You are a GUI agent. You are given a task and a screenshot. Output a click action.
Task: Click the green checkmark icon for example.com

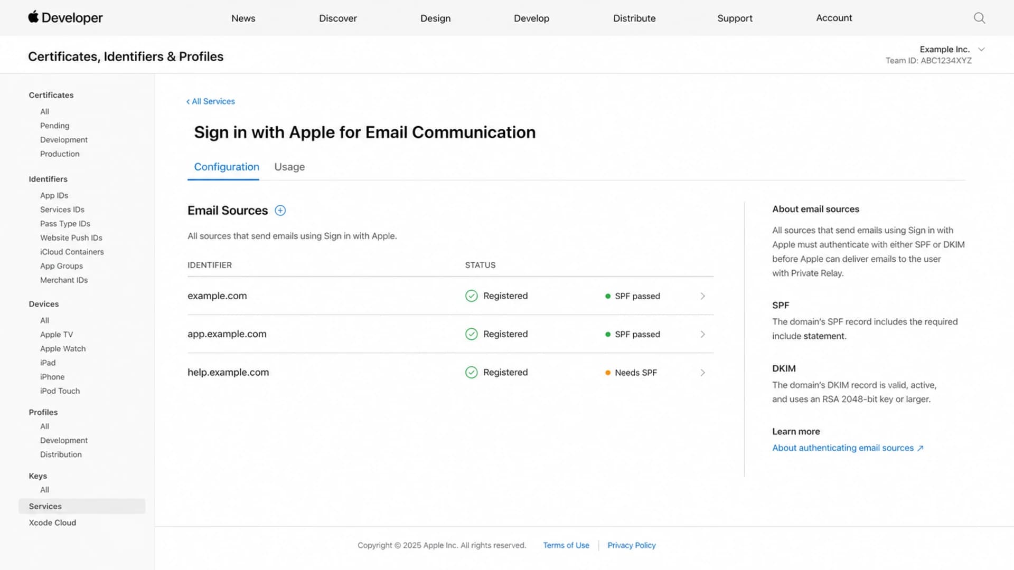click(471, 296)
